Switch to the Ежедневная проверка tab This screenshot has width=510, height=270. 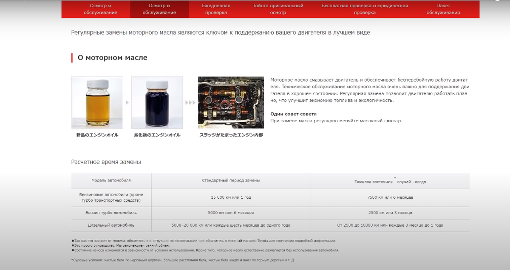pos(216,9)
